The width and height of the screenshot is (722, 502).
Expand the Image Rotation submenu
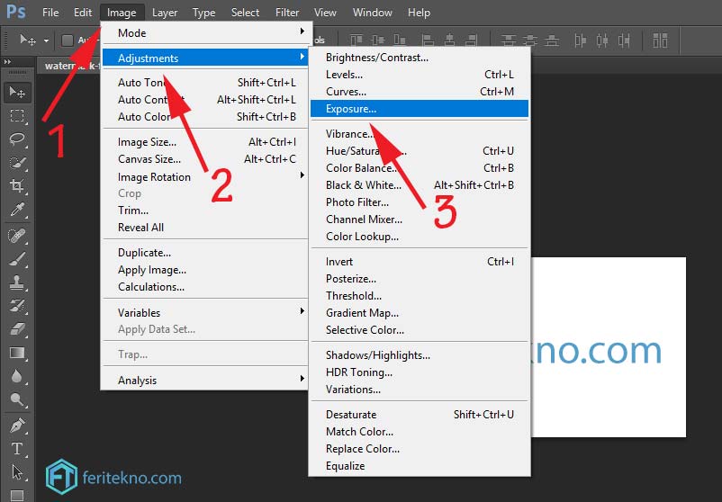(x=204, y=176)
